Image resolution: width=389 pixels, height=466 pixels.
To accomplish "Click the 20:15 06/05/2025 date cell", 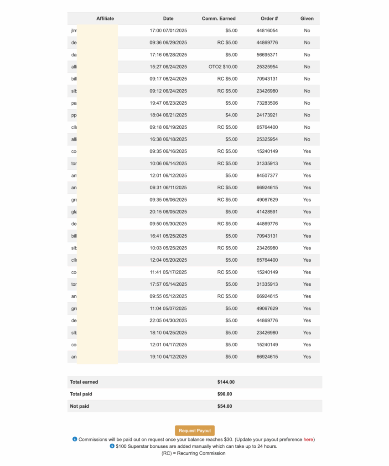I will click(x=168, y=212).
